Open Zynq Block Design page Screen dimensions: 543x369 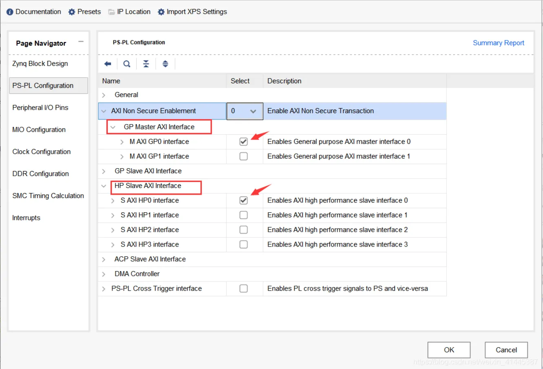point(40,64)
